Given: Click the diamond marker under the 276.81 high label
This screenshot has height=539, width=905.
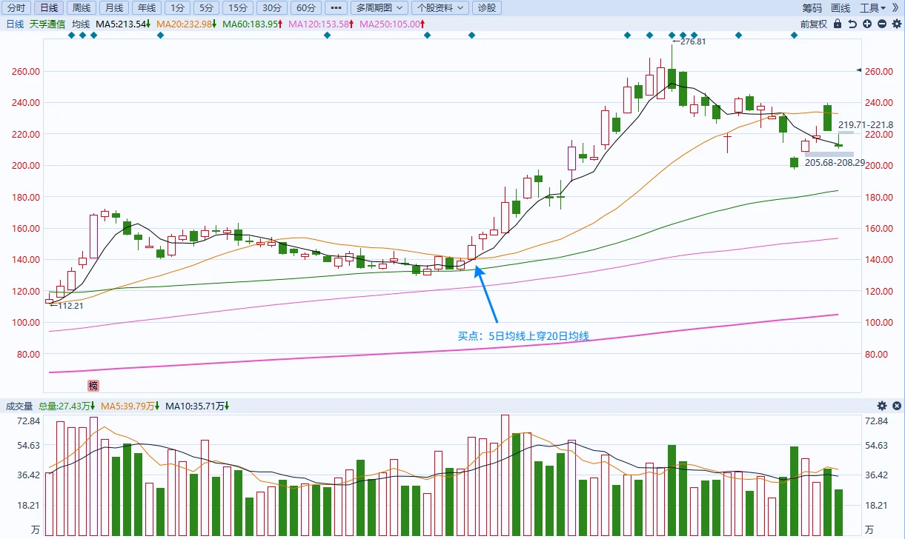Looking at the screenshot, I should tap(672, 35).
